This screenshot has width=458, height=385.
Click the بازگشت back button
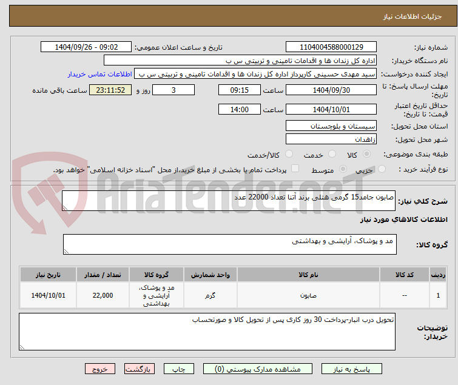[x=140, y=369]
